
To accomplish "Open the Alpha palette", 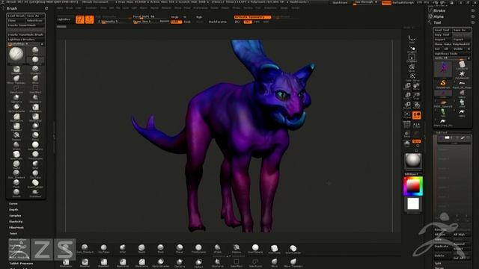I will point(439,16).
